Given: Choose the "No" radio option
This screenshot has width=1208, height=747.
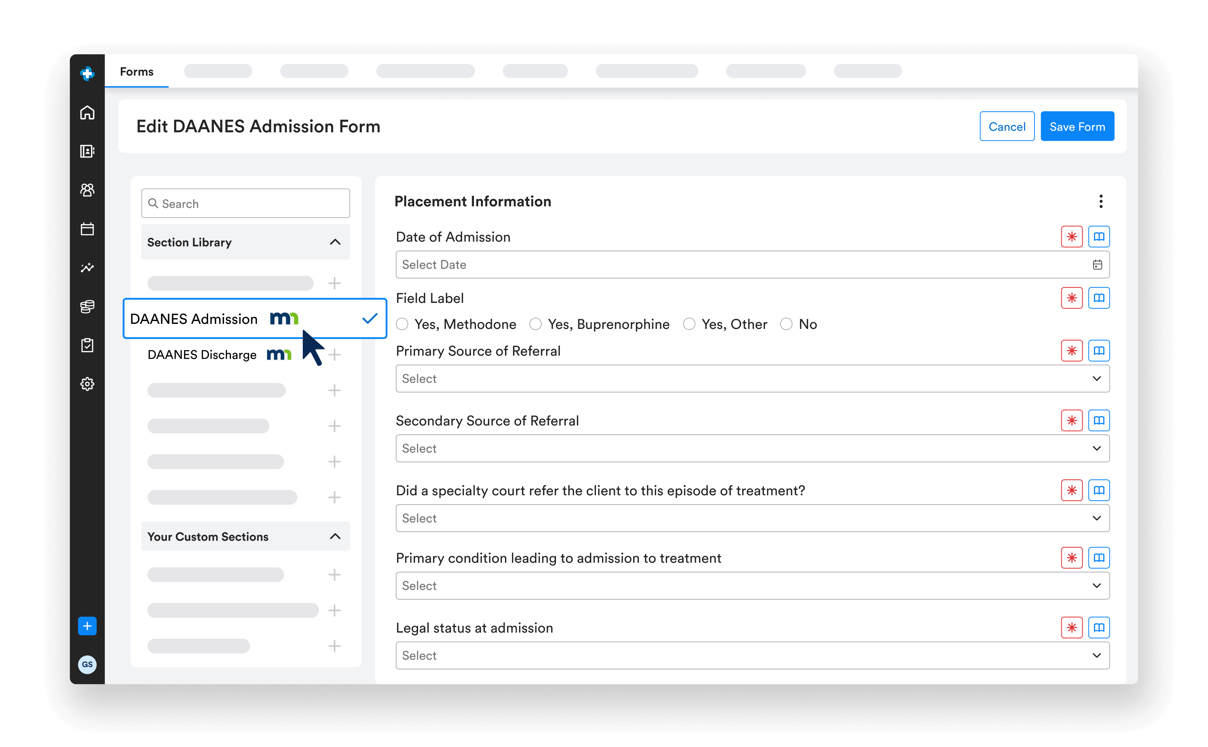Looking at the screenshot, I should point(786,324).
